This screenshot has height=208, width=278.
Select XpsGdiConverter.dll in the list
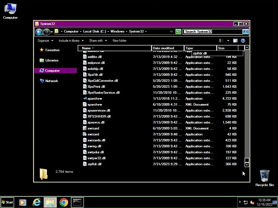103,81
